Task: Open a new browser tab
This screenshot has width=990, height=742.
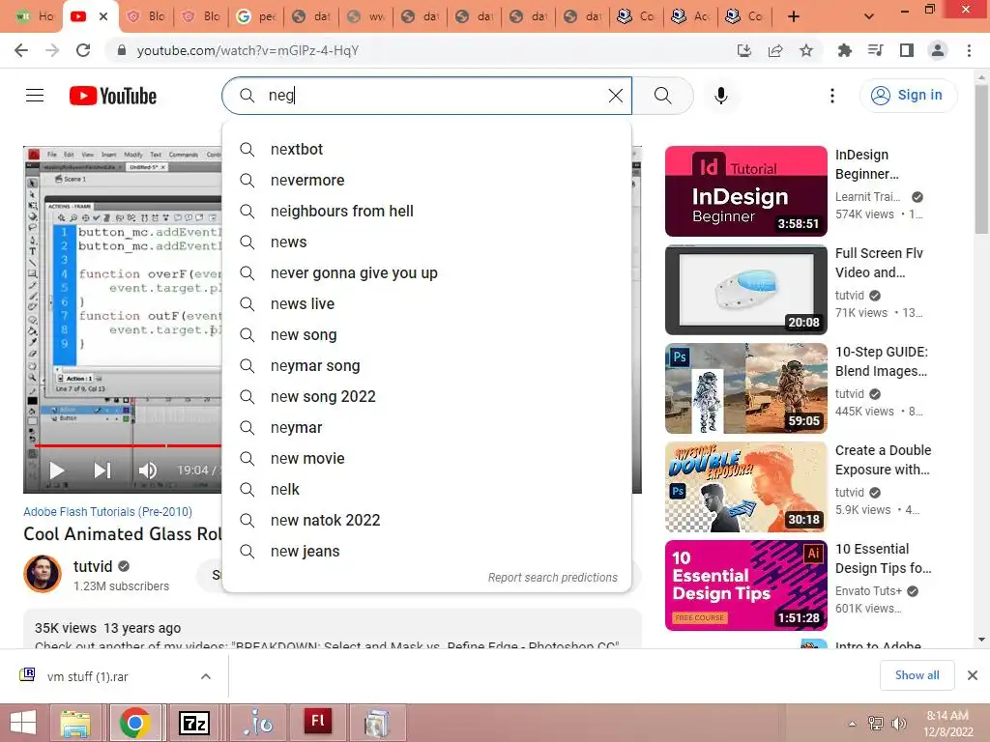Action: click(x=794, y=17)
